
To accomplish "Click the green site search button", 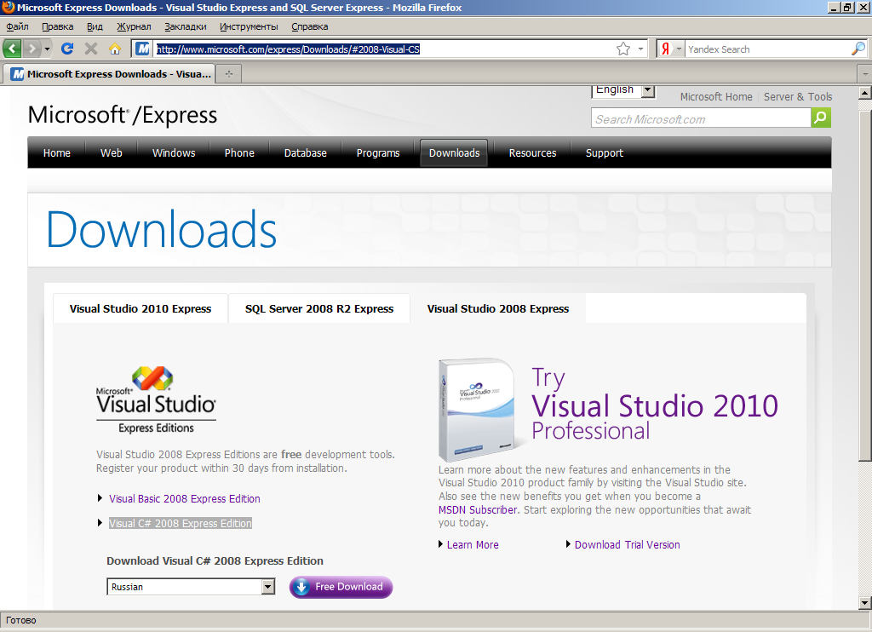I will point(821,118).
